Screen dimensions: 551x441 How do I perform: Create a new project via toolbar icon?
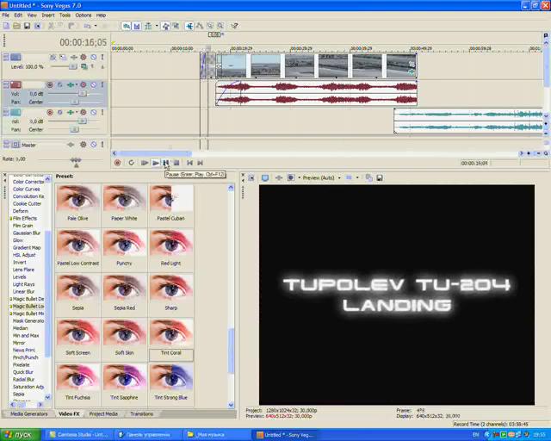6,26
